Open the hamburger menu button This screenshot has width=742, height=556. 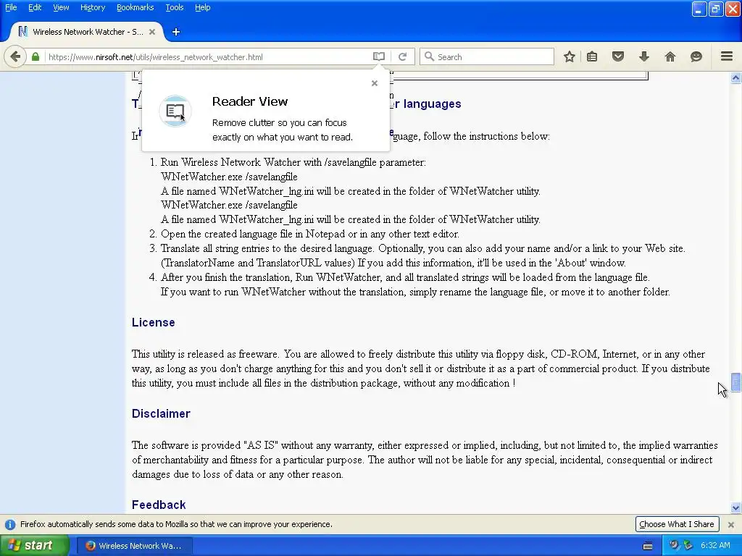click(727, 56)
